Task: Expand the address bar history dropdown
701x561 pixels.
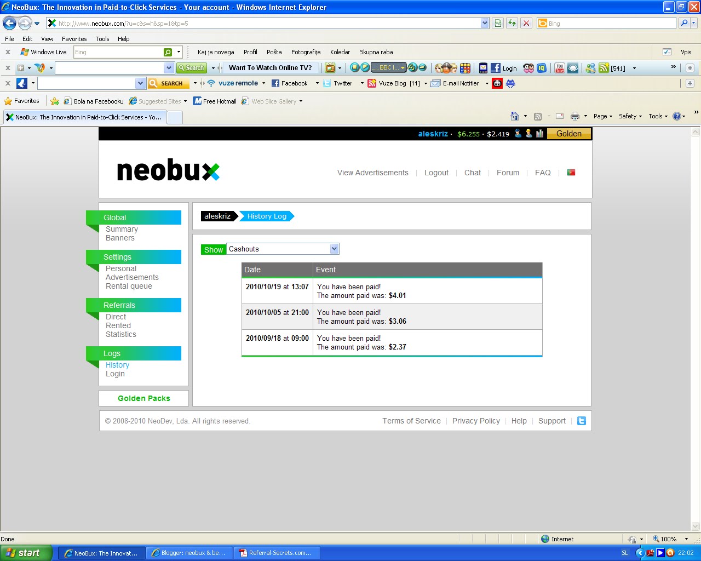Action: (x=485, y=23)
